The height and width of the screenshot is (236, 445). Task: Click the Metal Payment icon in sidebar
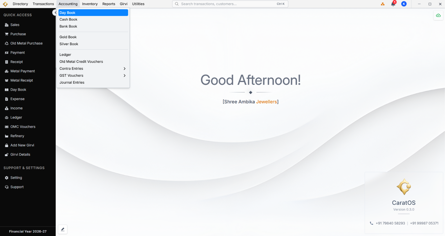tap(7, 71)
